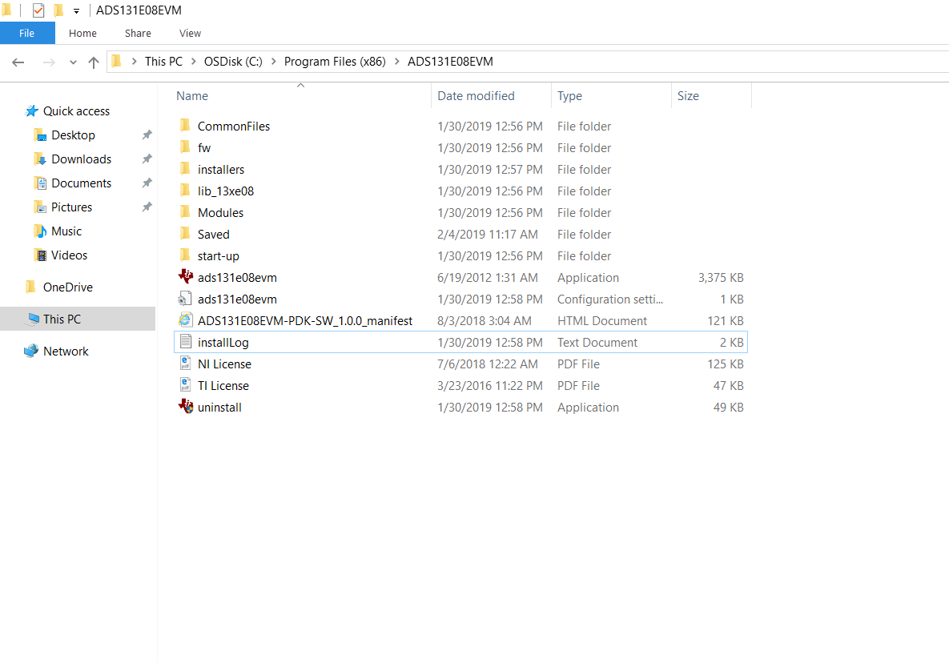Click the ads131e08evm configuration settings icon
The width and height of the screenshot is (949, 663).
(185, 299)
